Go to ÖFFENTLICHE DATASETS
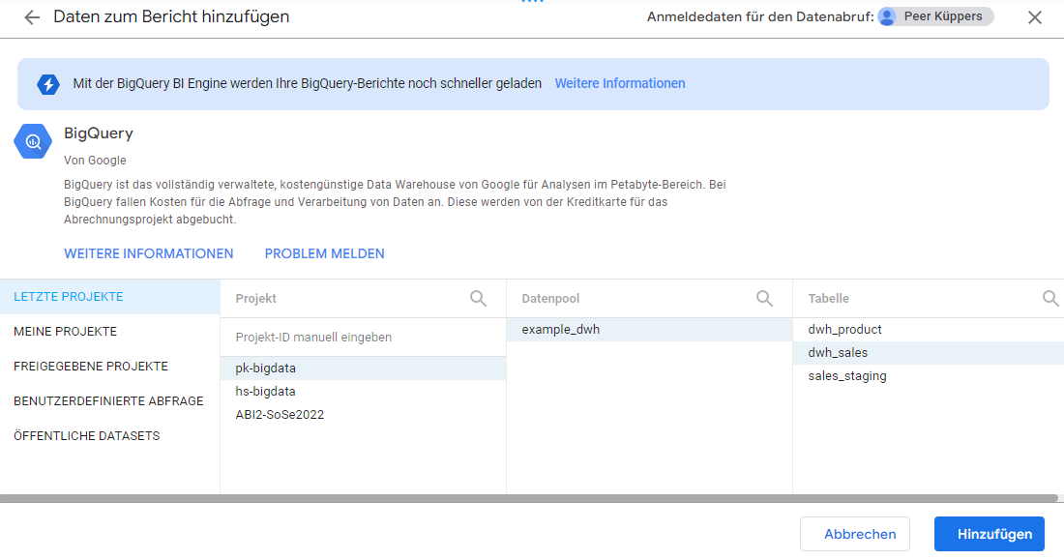 110,436
